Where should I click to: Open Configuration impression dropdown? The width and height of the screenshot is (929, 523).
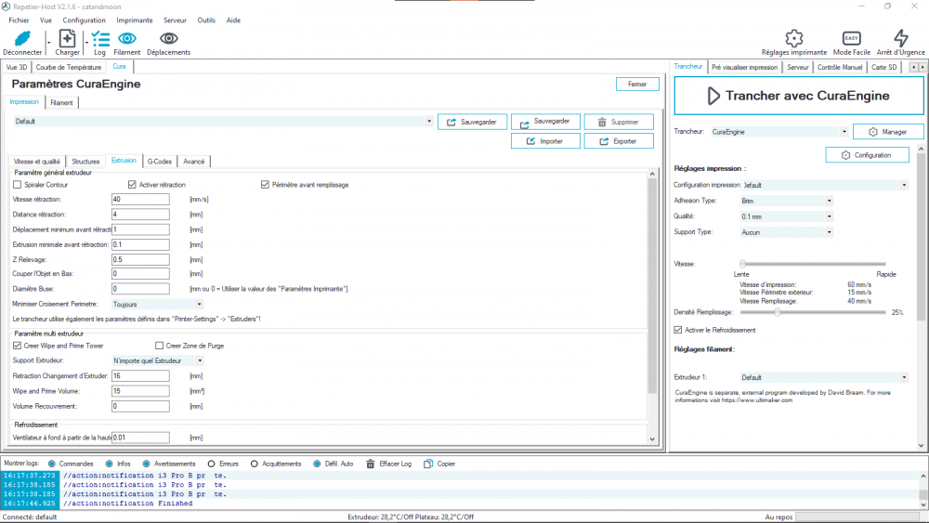(825, 185)
